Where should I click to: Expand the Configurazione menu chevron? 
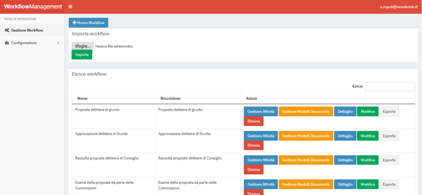coord(58,43)
